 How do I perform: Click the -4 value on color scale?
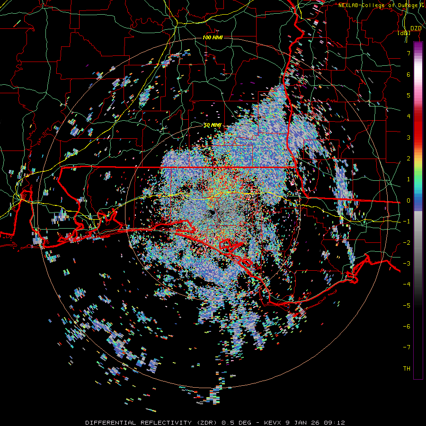(407, 284)
